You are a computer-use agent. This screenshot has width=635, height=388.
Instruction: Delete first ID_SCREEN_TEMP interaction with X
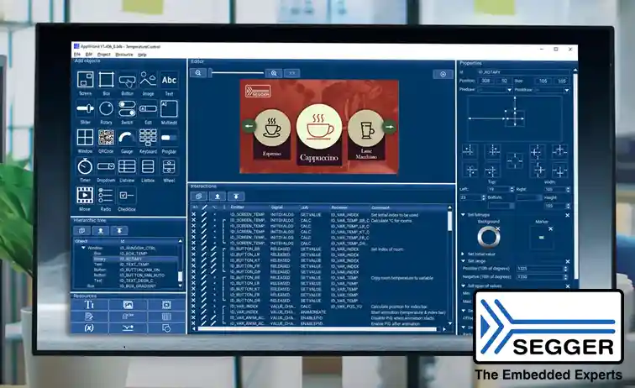pos(193,214)
